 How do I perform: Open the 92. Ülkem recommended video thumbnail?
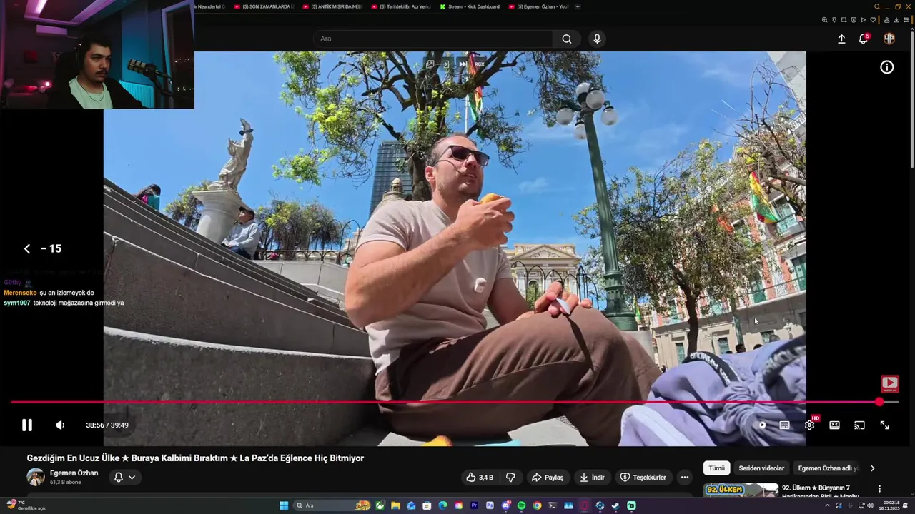click(x=741, y=490)
